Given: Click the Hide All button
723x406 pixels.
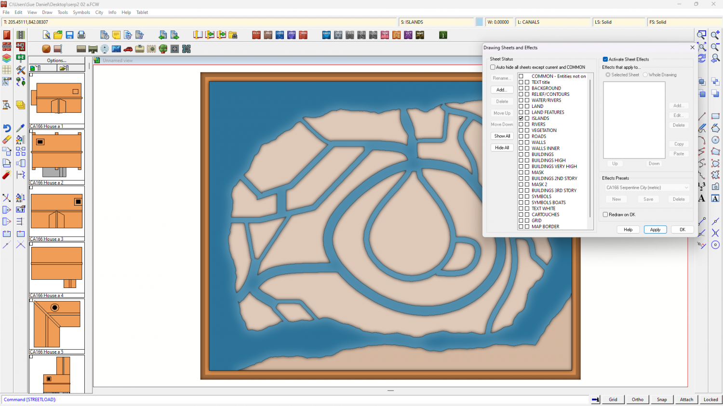Looking at the screenshot, I should [x=502, y=148].
